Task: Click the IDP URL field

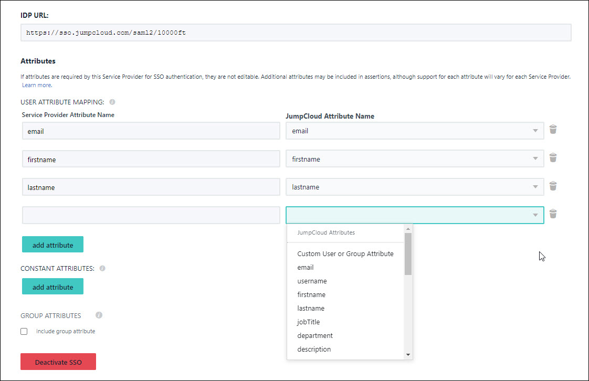Action: 296,32
